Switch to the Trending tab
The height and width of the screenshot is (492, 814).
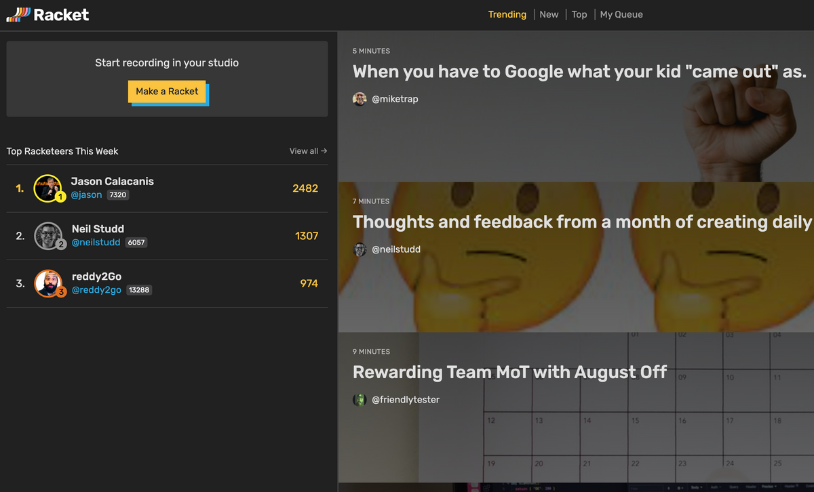click(507, 14)
